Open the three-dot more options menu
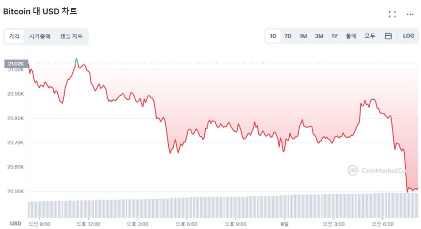Screen dimensions: 421x229 410,14
